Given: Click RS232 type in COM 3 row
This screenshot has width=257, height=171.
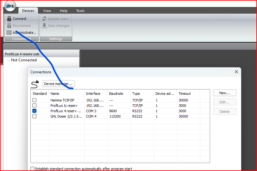Looking at the screenshot, I should (x=137, y=111).
